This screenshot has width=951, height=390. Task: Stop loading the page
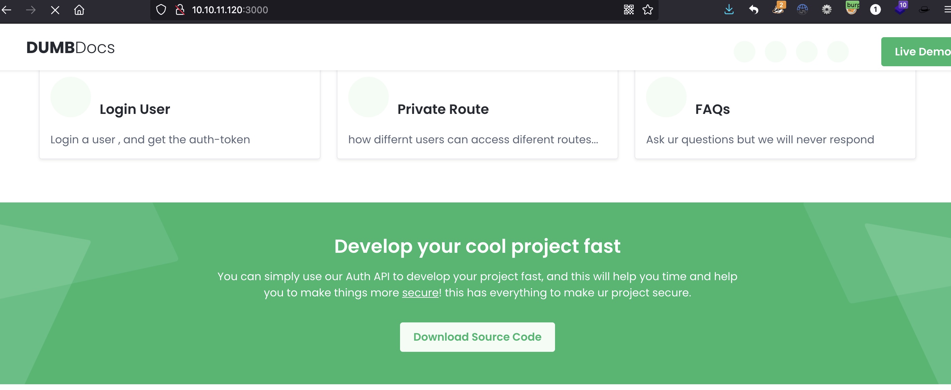[x=55, y=10]
